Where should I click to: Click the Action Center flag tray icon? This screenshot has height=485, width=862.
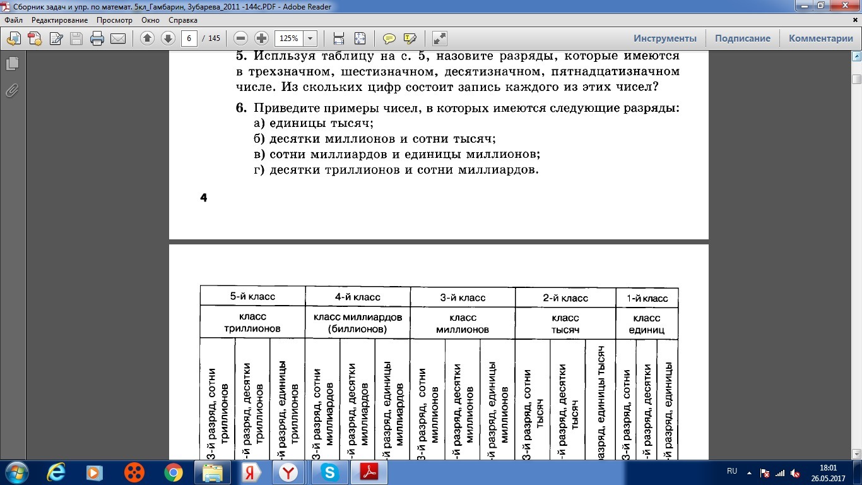[765, 472]
